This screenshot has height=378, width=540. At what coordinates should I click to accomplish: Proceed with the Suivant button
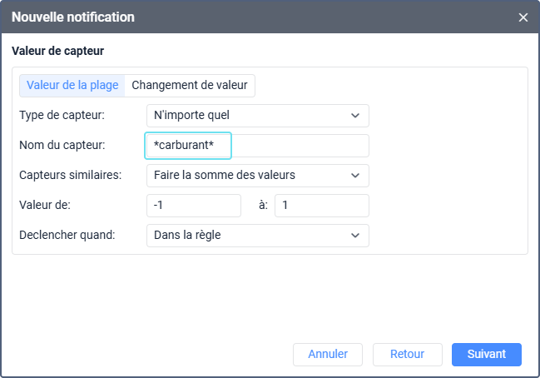coord(486,354)
